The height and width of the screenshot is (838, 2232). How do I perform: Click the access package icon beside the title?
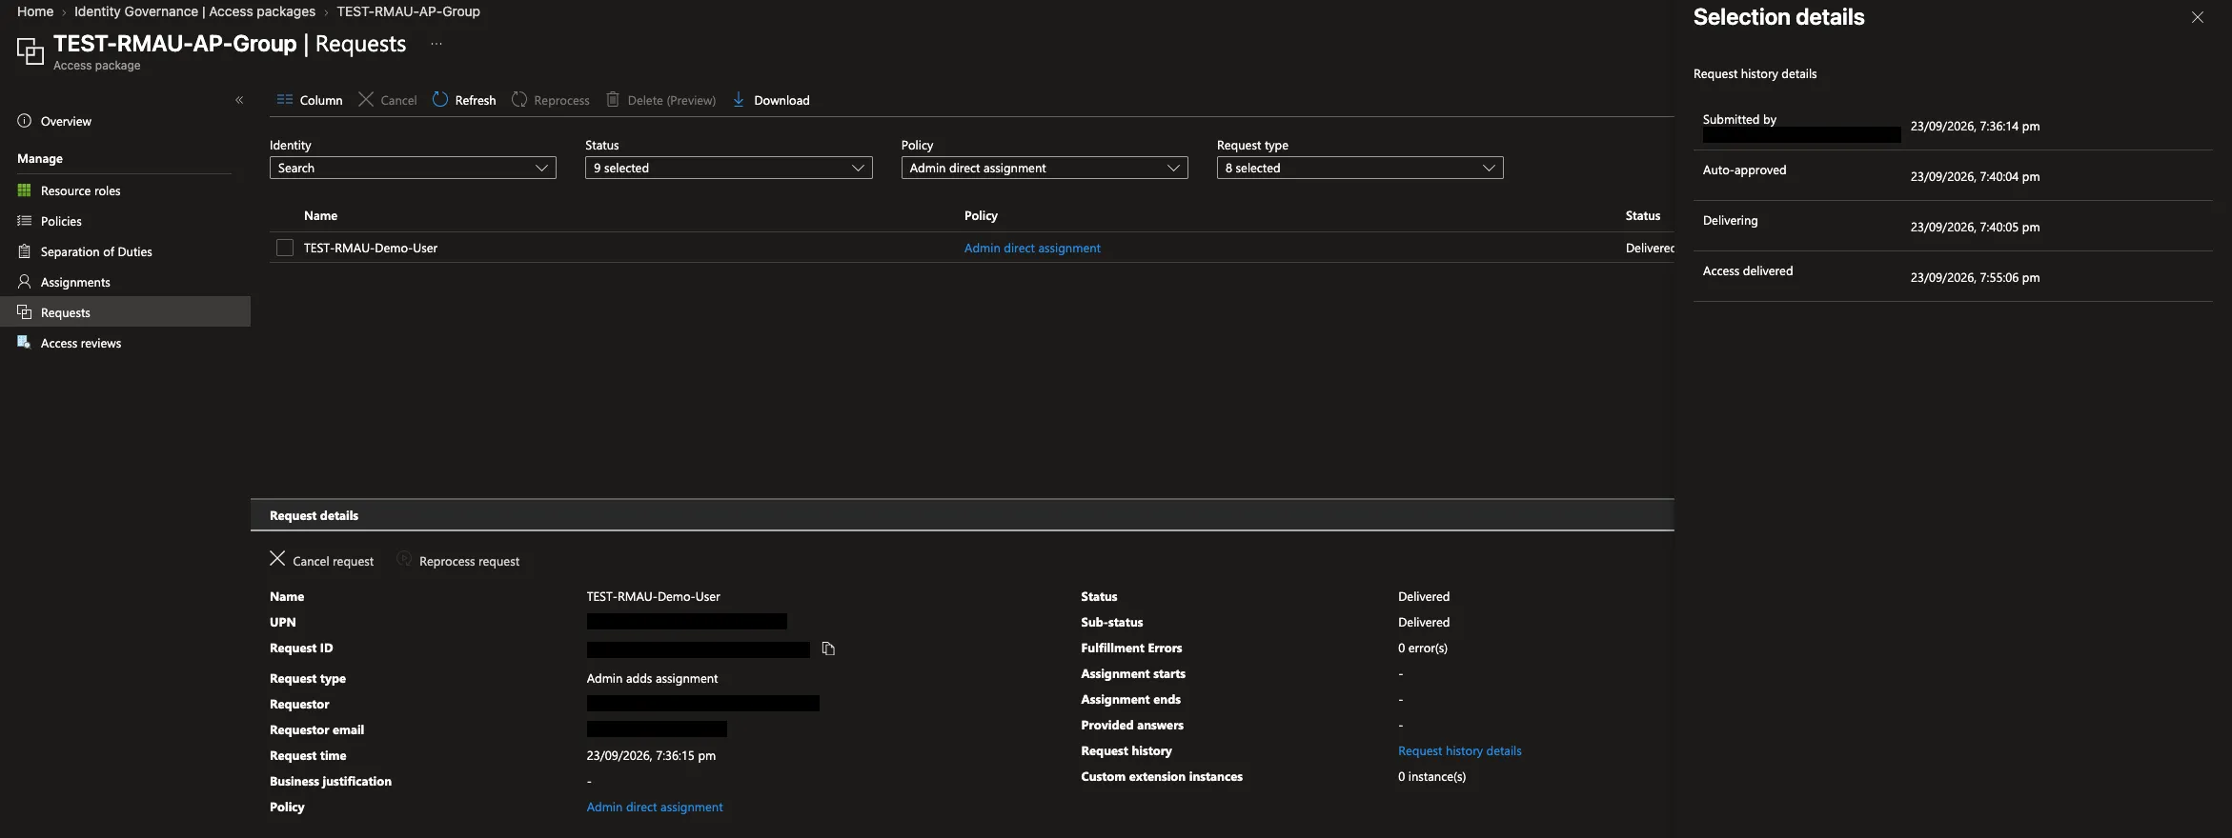pos(30,50)
